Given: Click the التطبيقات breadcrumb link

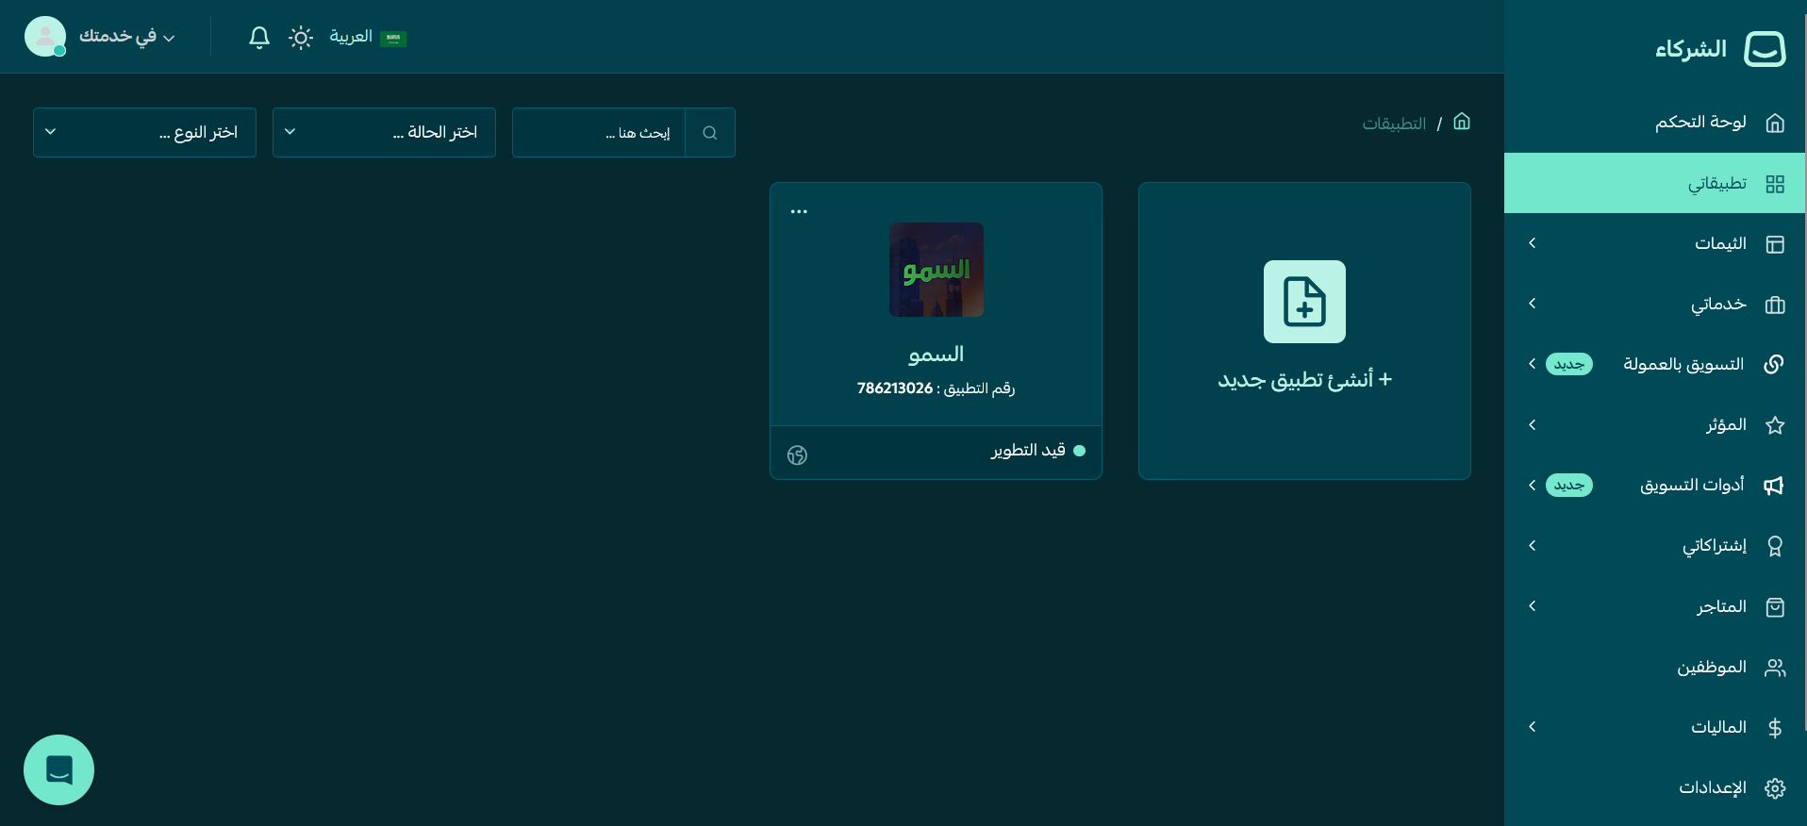Looking at the screenshot, I should [x=1394, y=124].
